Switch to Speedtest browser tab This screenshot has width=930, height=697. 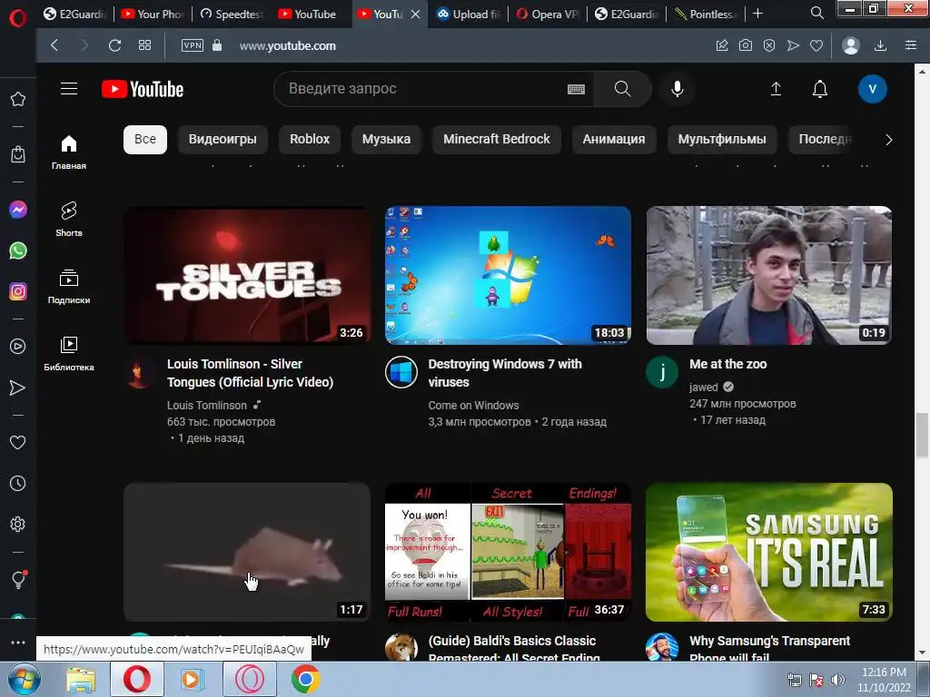pos(232,14)
